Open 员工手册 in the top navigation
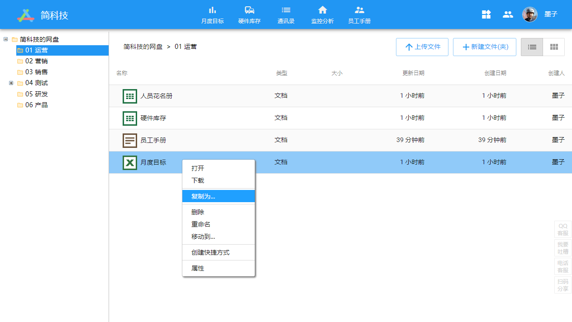572x322 pixels. 359,15
